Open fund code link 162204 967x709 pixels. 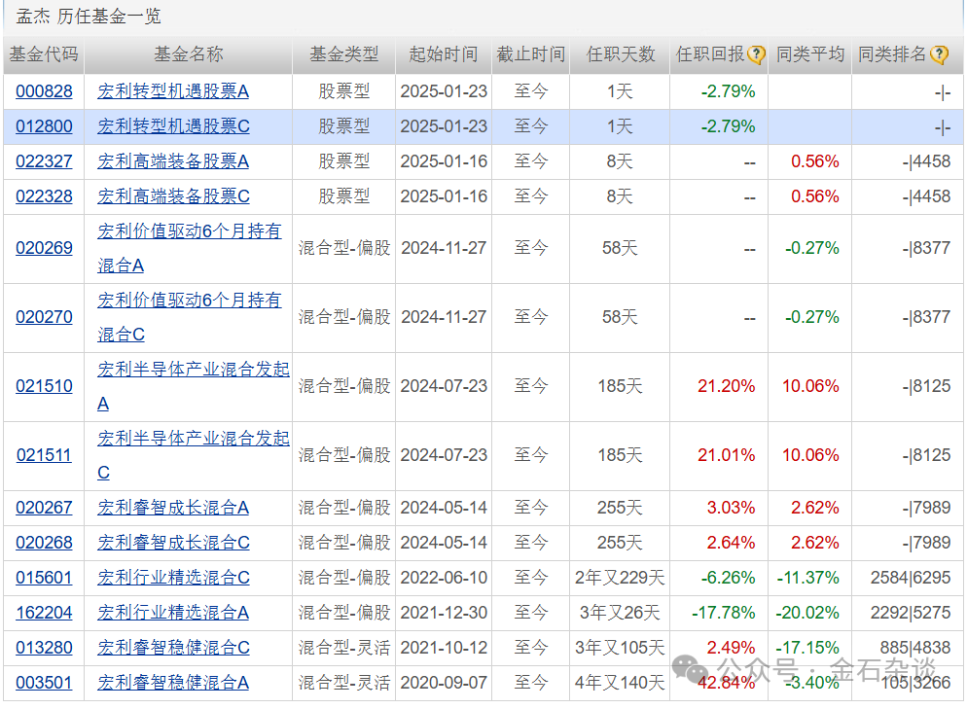tap(44, 614)
